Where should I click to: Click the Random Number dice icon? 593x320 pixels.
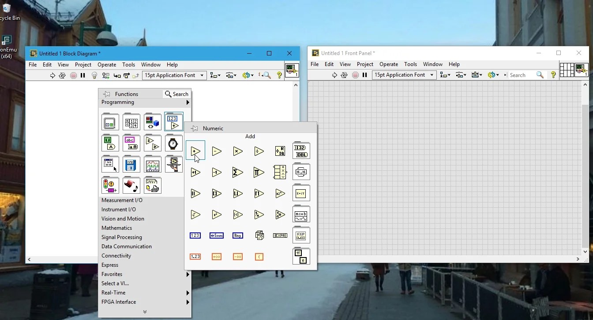click(x=259, y=235)
